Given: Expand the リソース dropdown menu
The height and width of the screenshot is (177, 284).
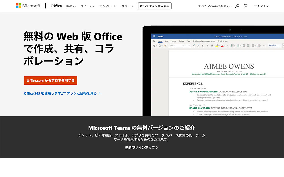Looking at the screenshot, I should [x=88, y=6].
